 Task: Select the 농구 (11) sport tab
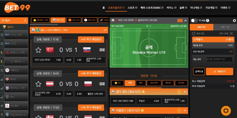74,20
